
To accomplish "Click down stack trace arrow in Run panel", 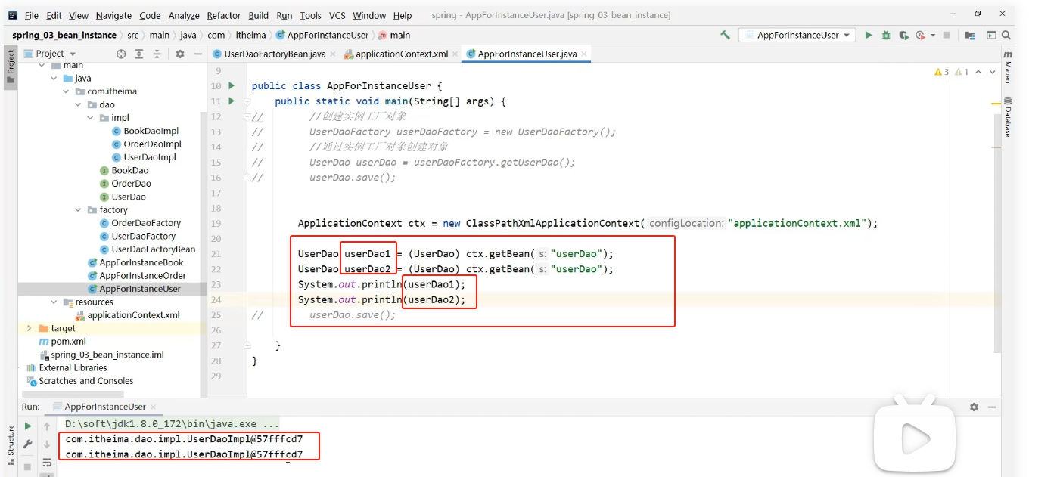I will tap(47, 444).
